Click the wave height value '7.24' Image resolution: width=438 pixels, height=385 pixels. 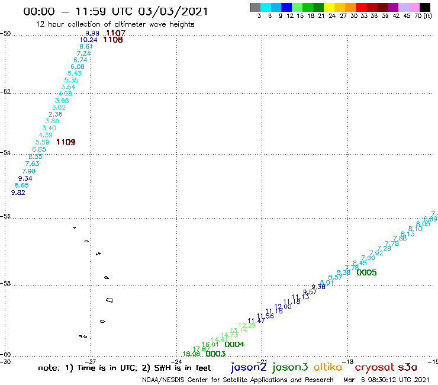click(83, 53)
